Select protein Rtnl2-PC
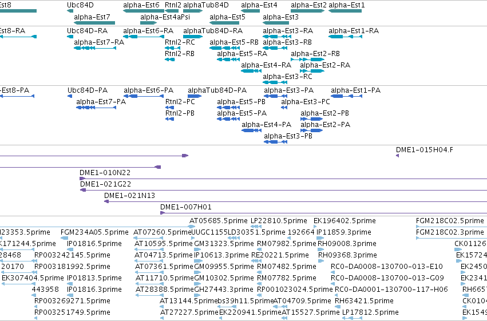This screenshot has height=321, width=487. pyautogui.click(x=180, y=102)
